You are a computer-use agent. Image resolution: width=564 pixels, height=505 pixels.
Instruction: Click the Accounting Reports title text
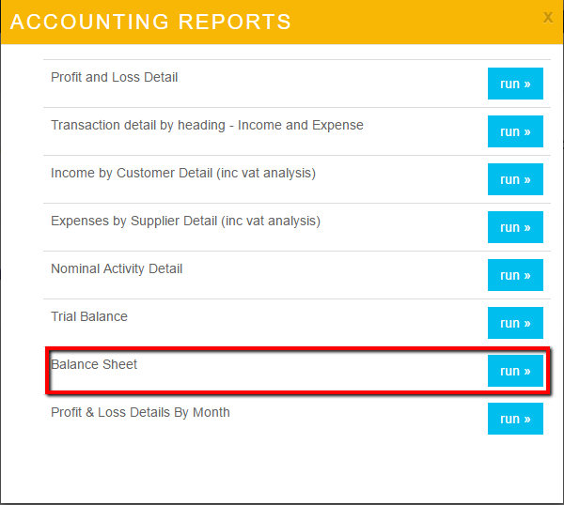150,23
